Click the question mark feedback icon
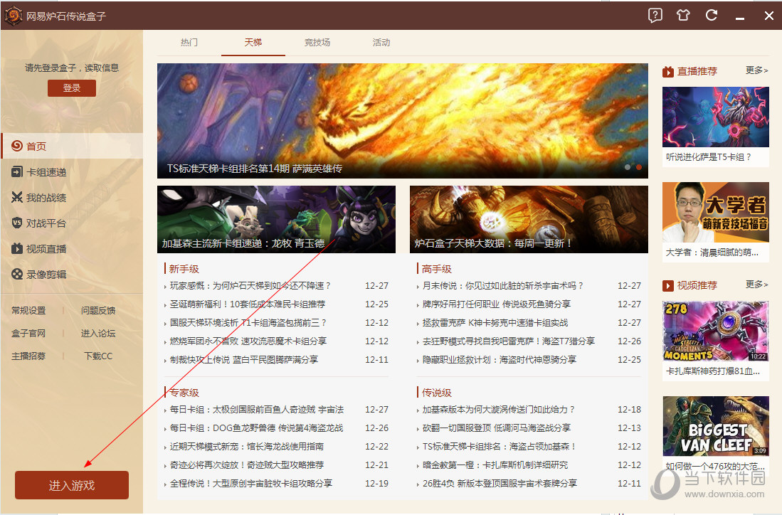 coord(654,15)
